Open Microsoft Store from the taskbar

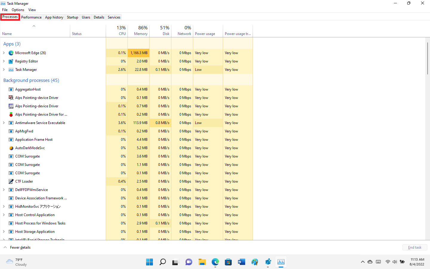(228, 262)
